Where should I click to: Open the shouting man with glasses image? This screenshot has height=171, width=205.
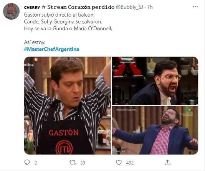[x=155, y=81]
